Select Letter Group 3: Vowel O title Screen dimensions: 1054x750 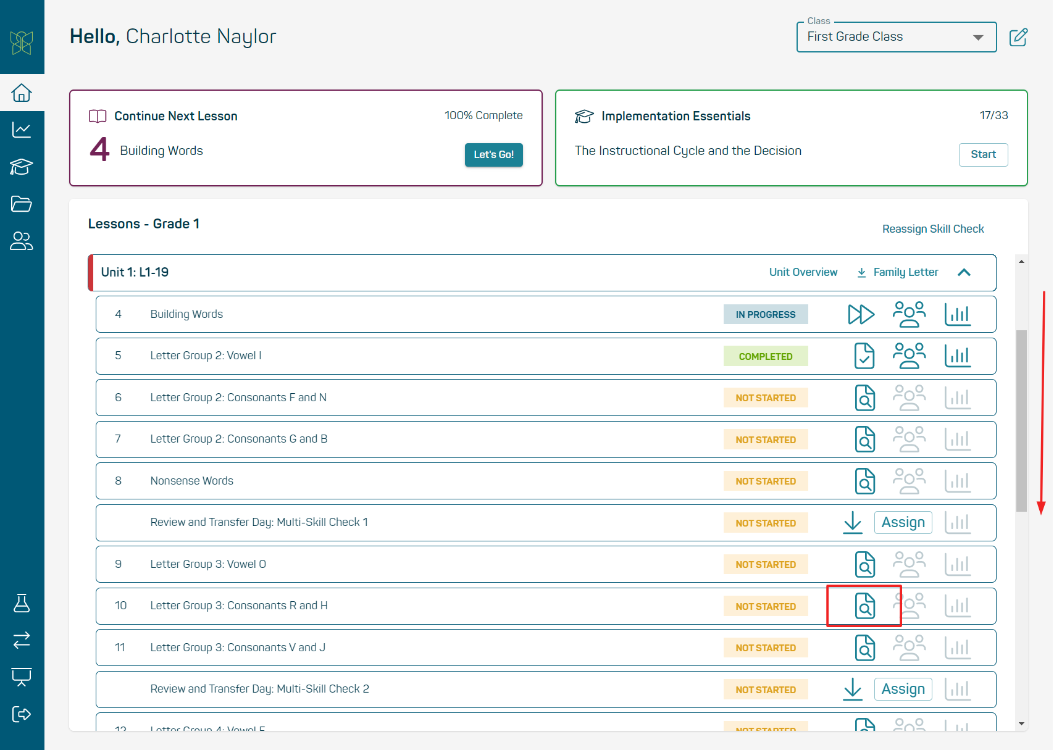click(208, 564)
